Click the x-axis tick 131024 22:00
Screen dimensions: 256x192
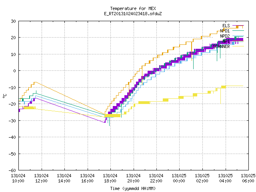tap(156, 178)
